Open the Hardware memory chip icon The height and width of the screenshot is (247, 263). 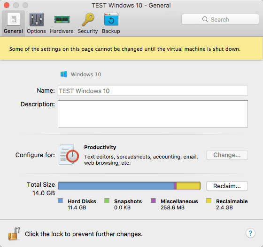pyautogui.click(x=62, y=19)
